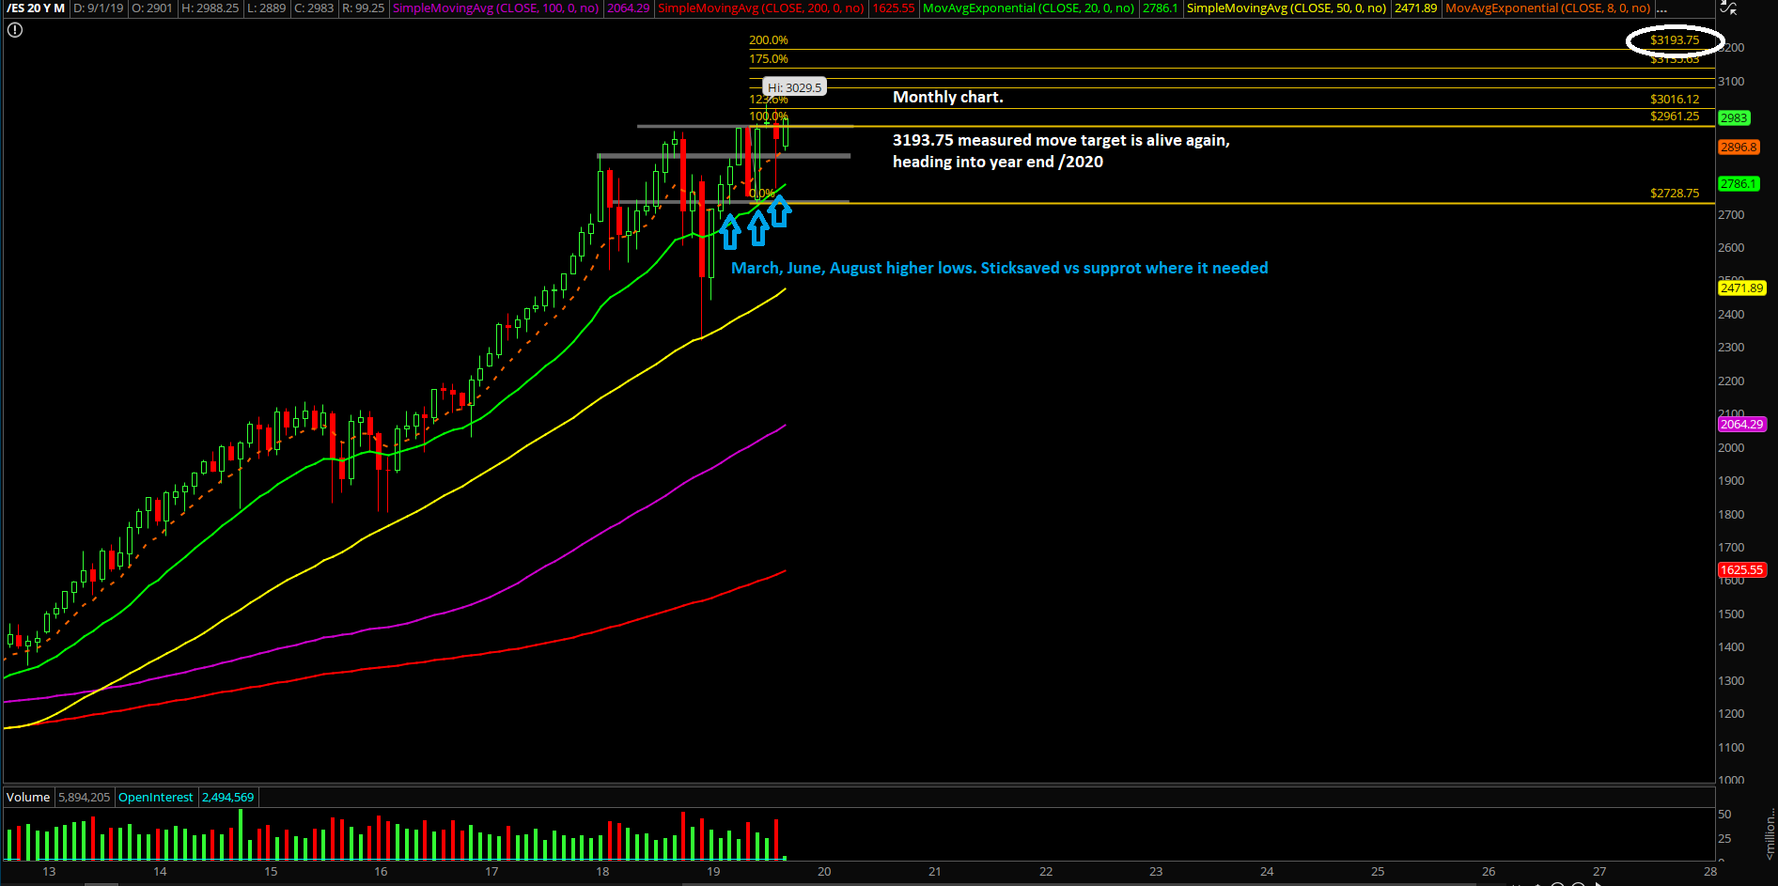Select 2000 on the price axis

[x=1731, y=448]
